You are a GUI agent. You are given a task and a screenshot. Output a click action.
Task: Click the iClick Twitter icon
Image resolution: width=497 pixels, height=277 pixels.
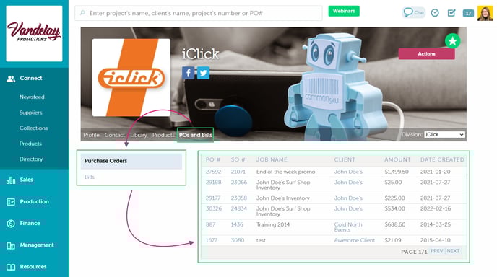203,73
